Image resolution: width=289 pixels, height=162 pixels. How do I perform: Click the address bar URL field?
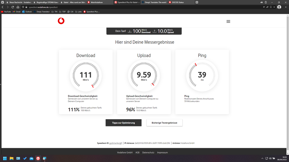[x=144, y=7]
